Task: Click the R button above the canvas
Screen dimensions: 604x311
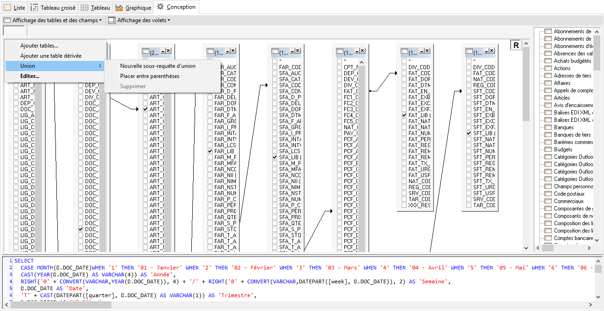Action: [x=516, y=45]
